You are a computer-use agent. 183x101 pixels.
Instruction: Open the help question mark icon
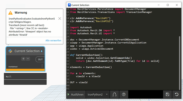pos(124,94)
